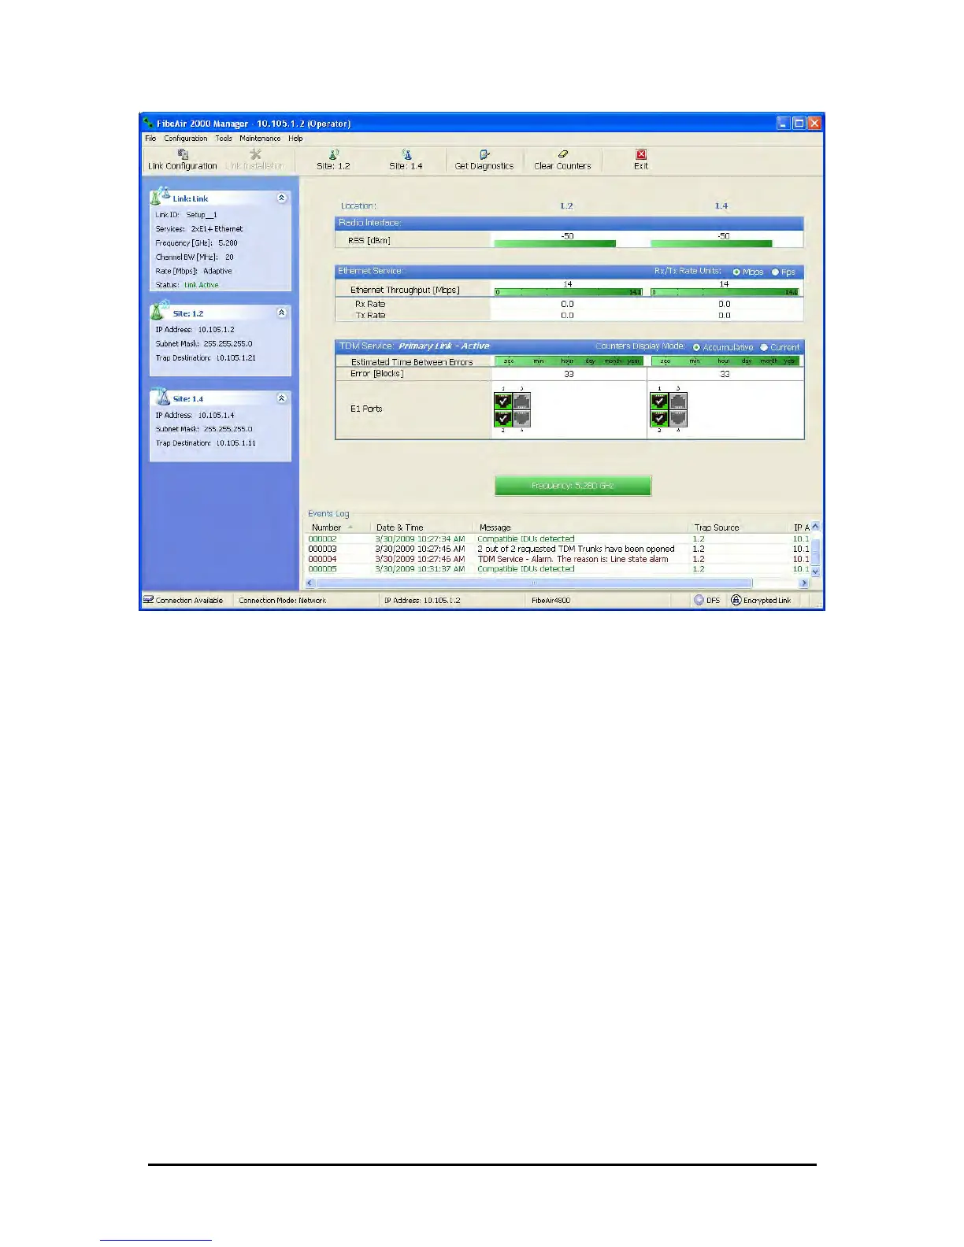Select event 000004 TDM Service Alarm
The height and width of the screenshot is (1247, 964).
(x=558, y=559)
